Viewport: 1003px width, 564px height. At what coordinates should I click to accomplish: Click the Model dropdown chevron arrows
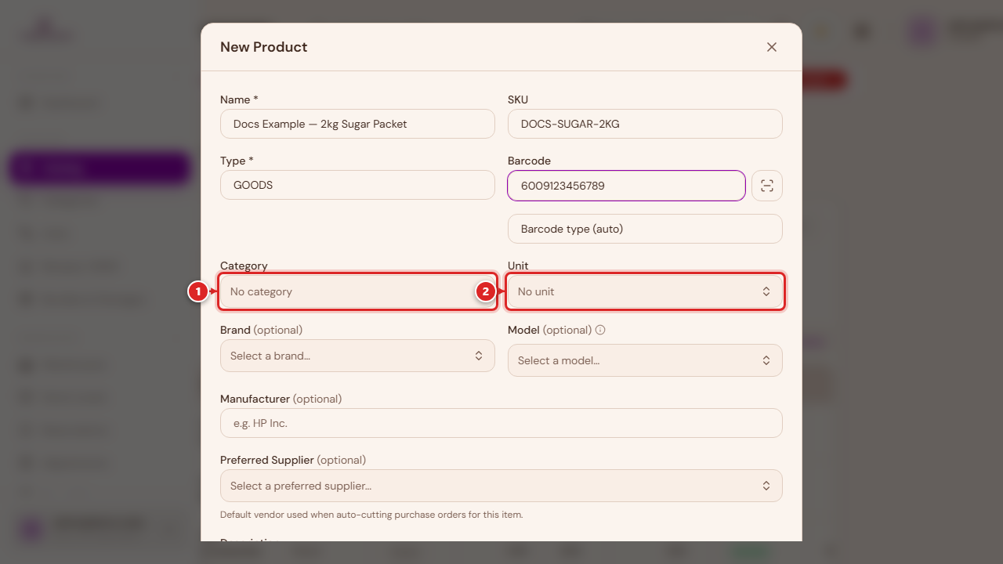click(766, 360)
